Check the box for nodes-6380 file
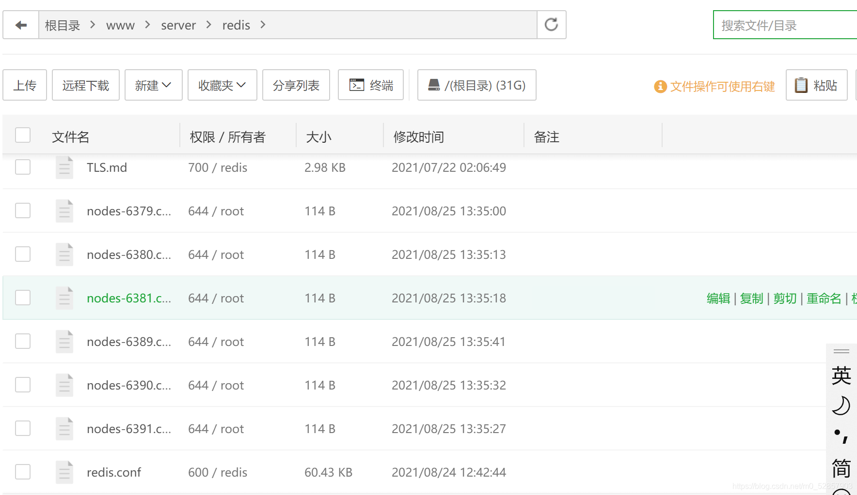The width and height of the screenshot is (857, 495). (x=23, y=254)
